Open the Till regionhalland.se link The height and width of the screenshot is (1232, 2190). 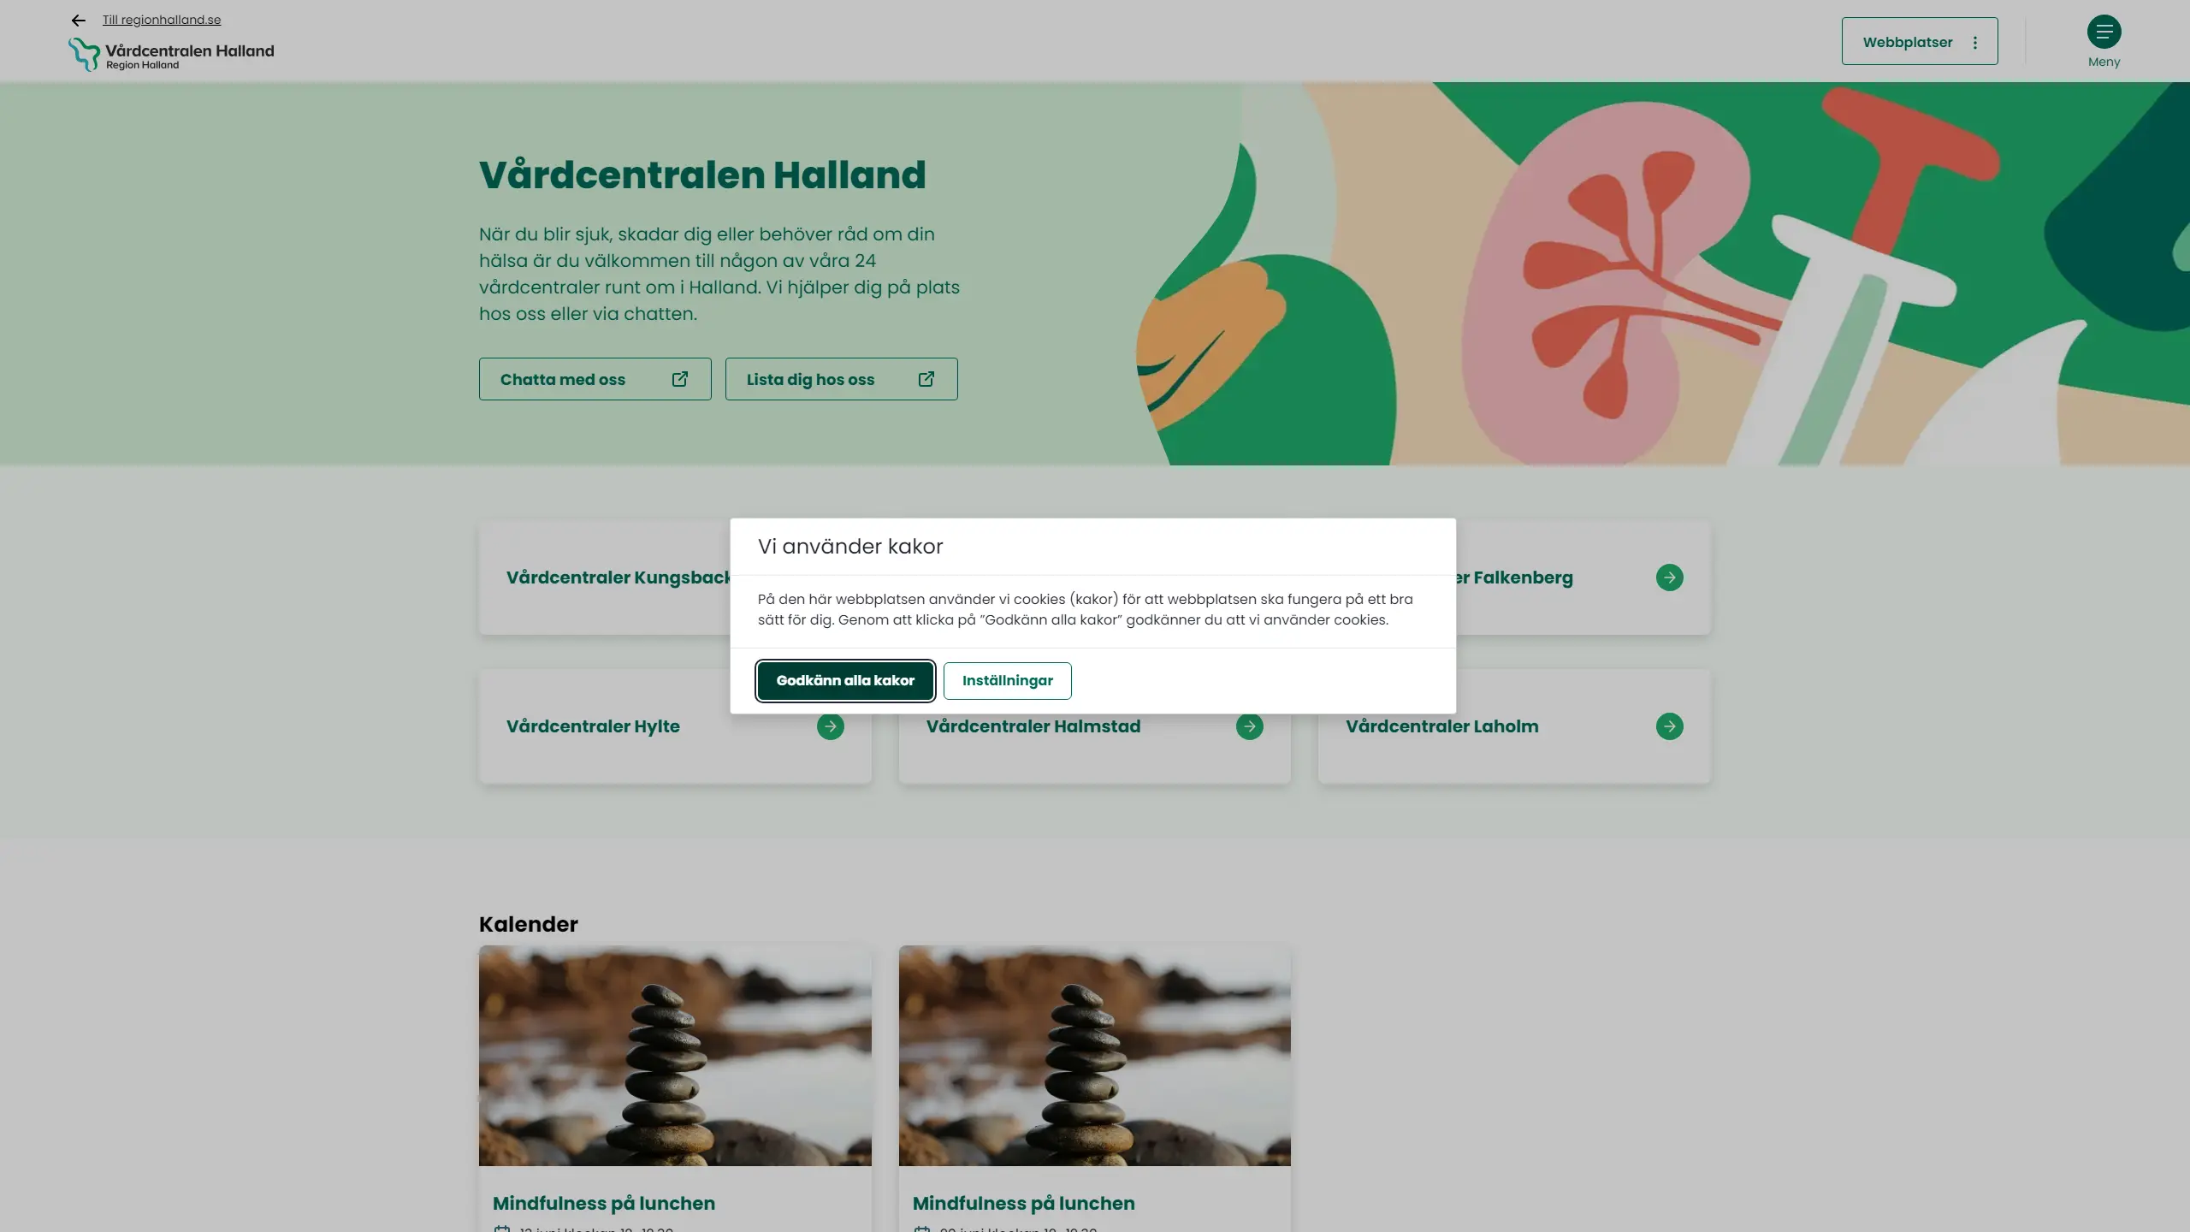(162, 20)
